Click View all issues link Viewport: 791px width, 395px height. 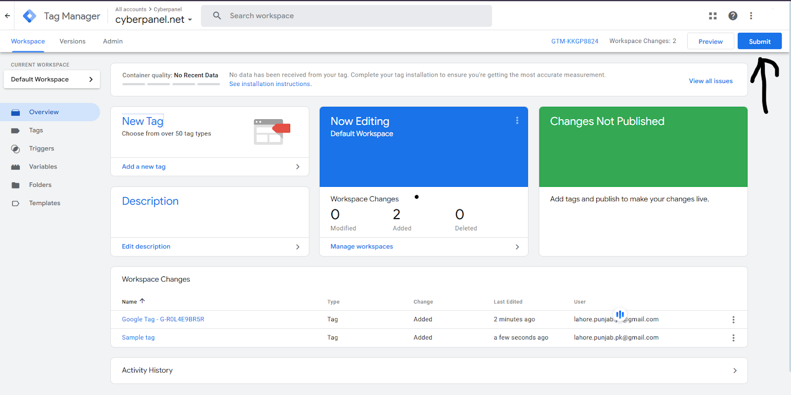[711, 81]
